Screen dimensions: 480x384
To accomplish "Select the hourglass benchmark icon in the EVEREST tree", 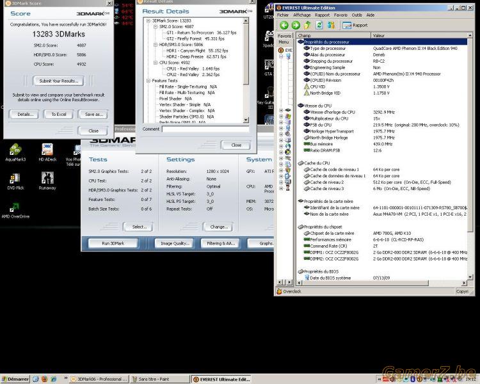I will [x=288, y=188].
